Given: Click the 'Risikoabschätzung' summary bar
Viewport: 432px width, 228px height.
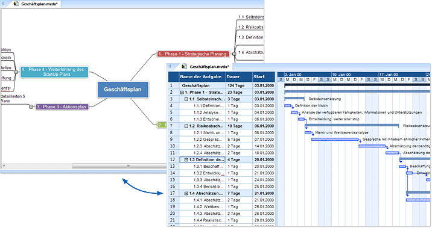Looking at the screenshot, I should (x=352, y=126).
